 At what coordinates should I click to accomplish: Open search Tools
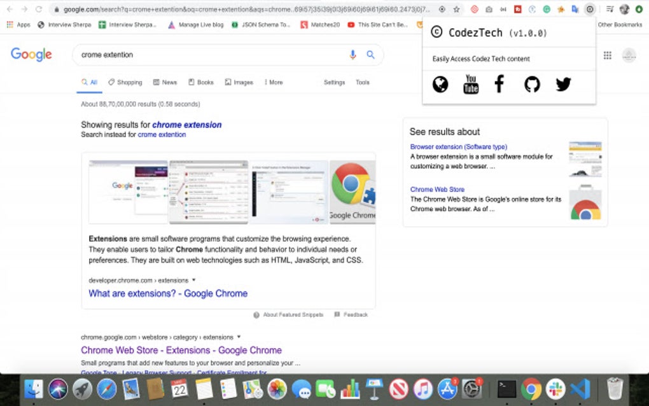click(x=362, y=82)
